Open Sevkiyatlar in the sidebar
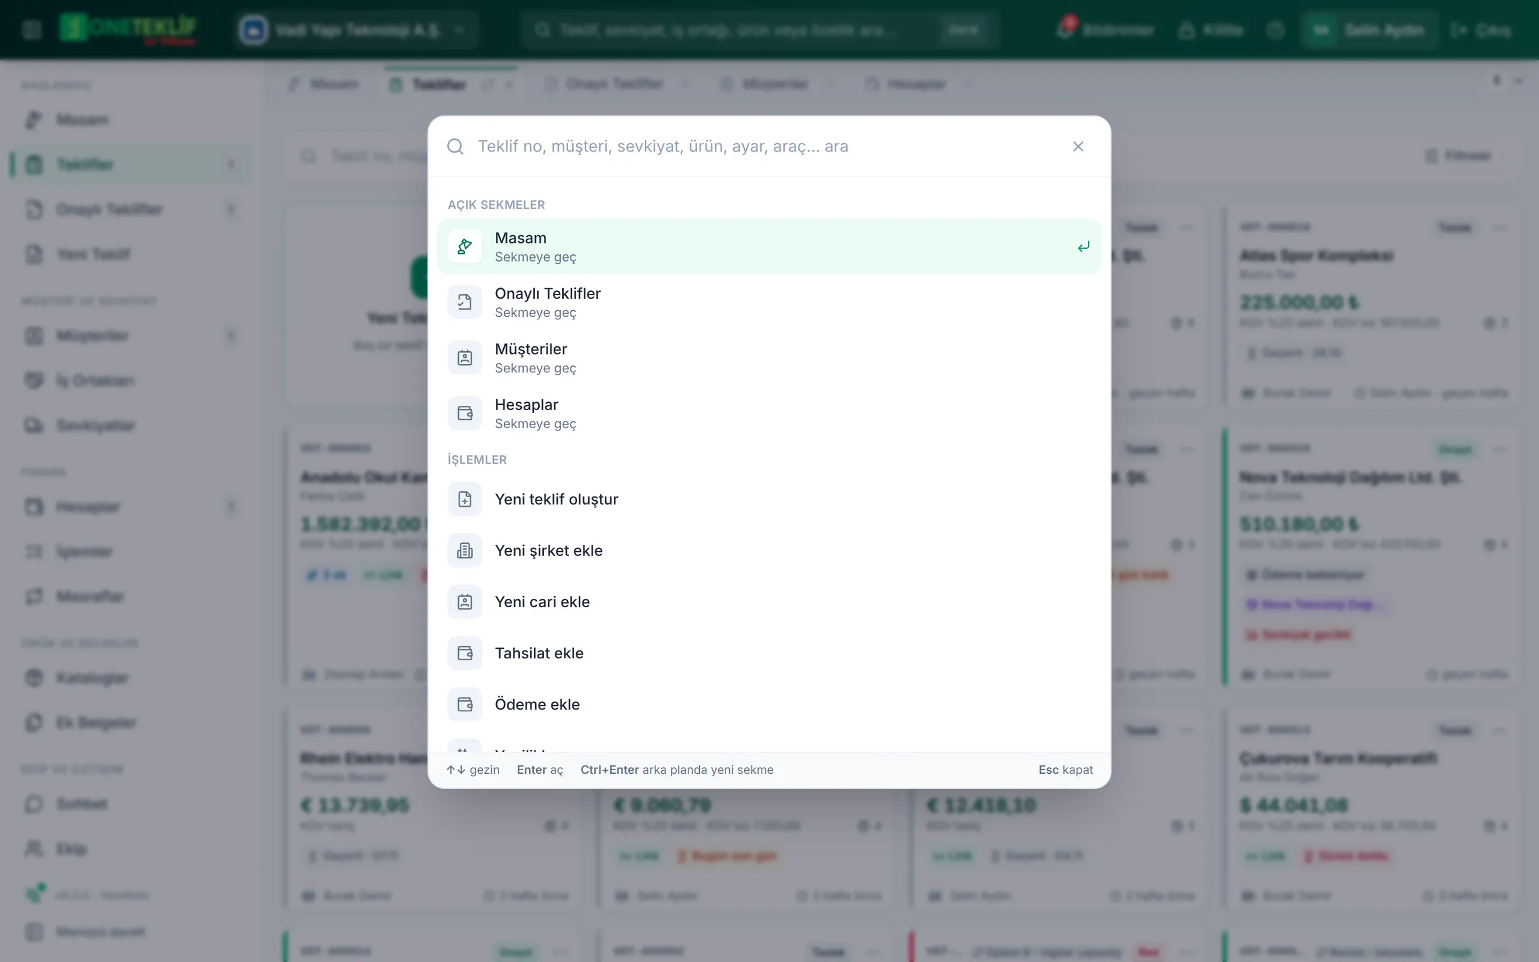This screenshot has height=962, width=1539. (130, 425)
